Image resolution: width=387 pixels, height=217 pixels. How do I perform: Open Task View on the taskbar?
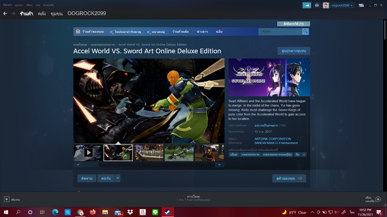(x=42, y=212)
